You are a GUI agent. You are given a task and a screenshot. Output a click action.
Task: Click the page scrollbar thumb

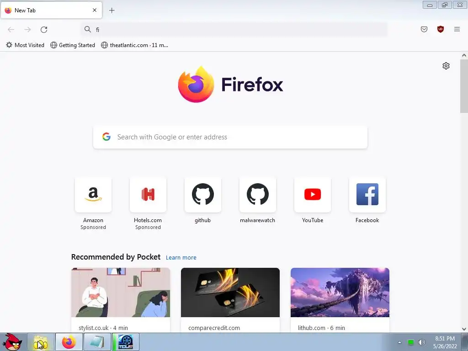(464, 86)
